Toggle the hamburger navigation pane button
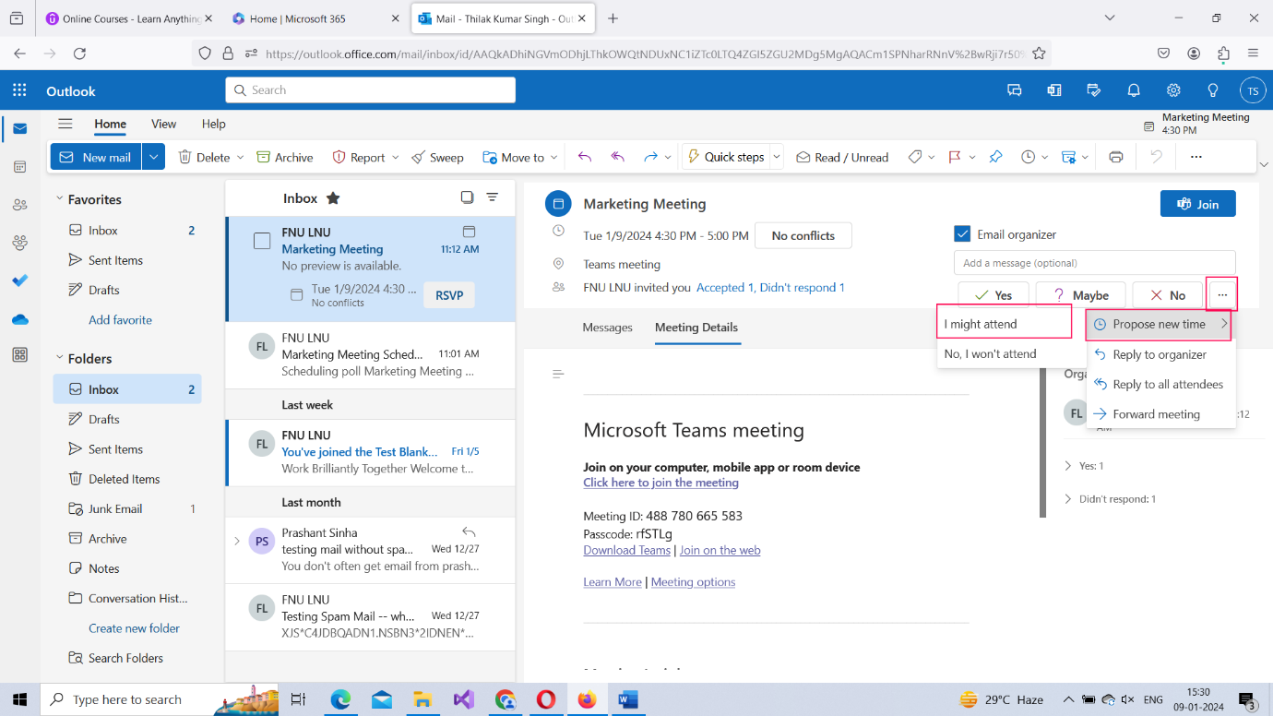Image resolution: width=1273 pixels, height=716 pixels. tap(65, 124)
